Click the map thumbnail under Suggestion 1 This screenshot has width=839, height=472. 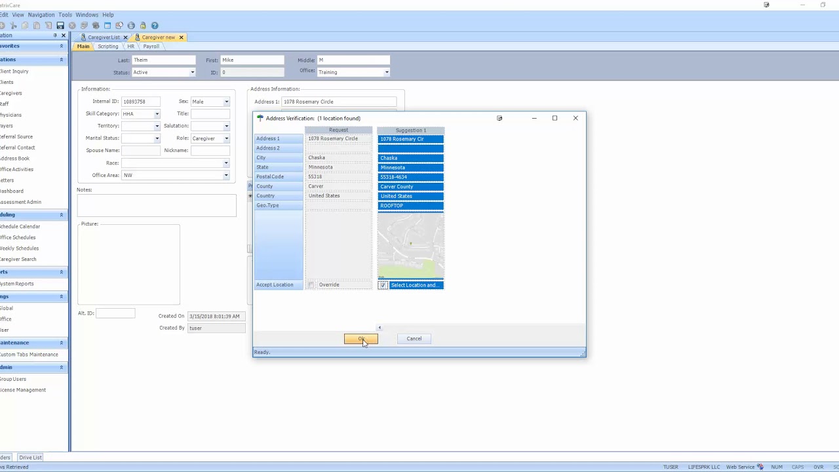coord(411,245)
